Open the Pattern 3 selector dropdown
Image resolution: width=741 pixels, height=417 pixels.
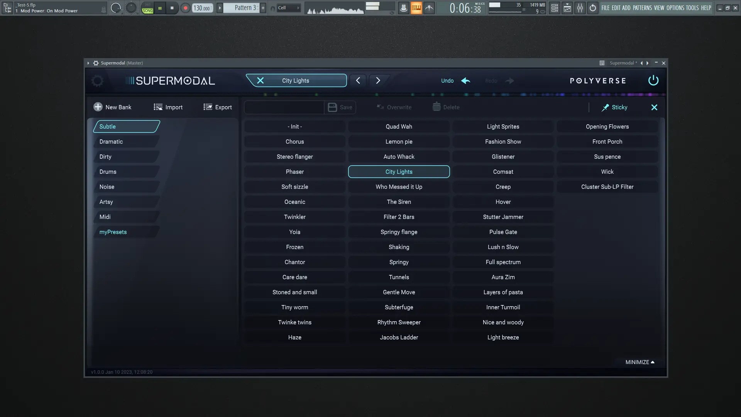(x=244, y=8)
